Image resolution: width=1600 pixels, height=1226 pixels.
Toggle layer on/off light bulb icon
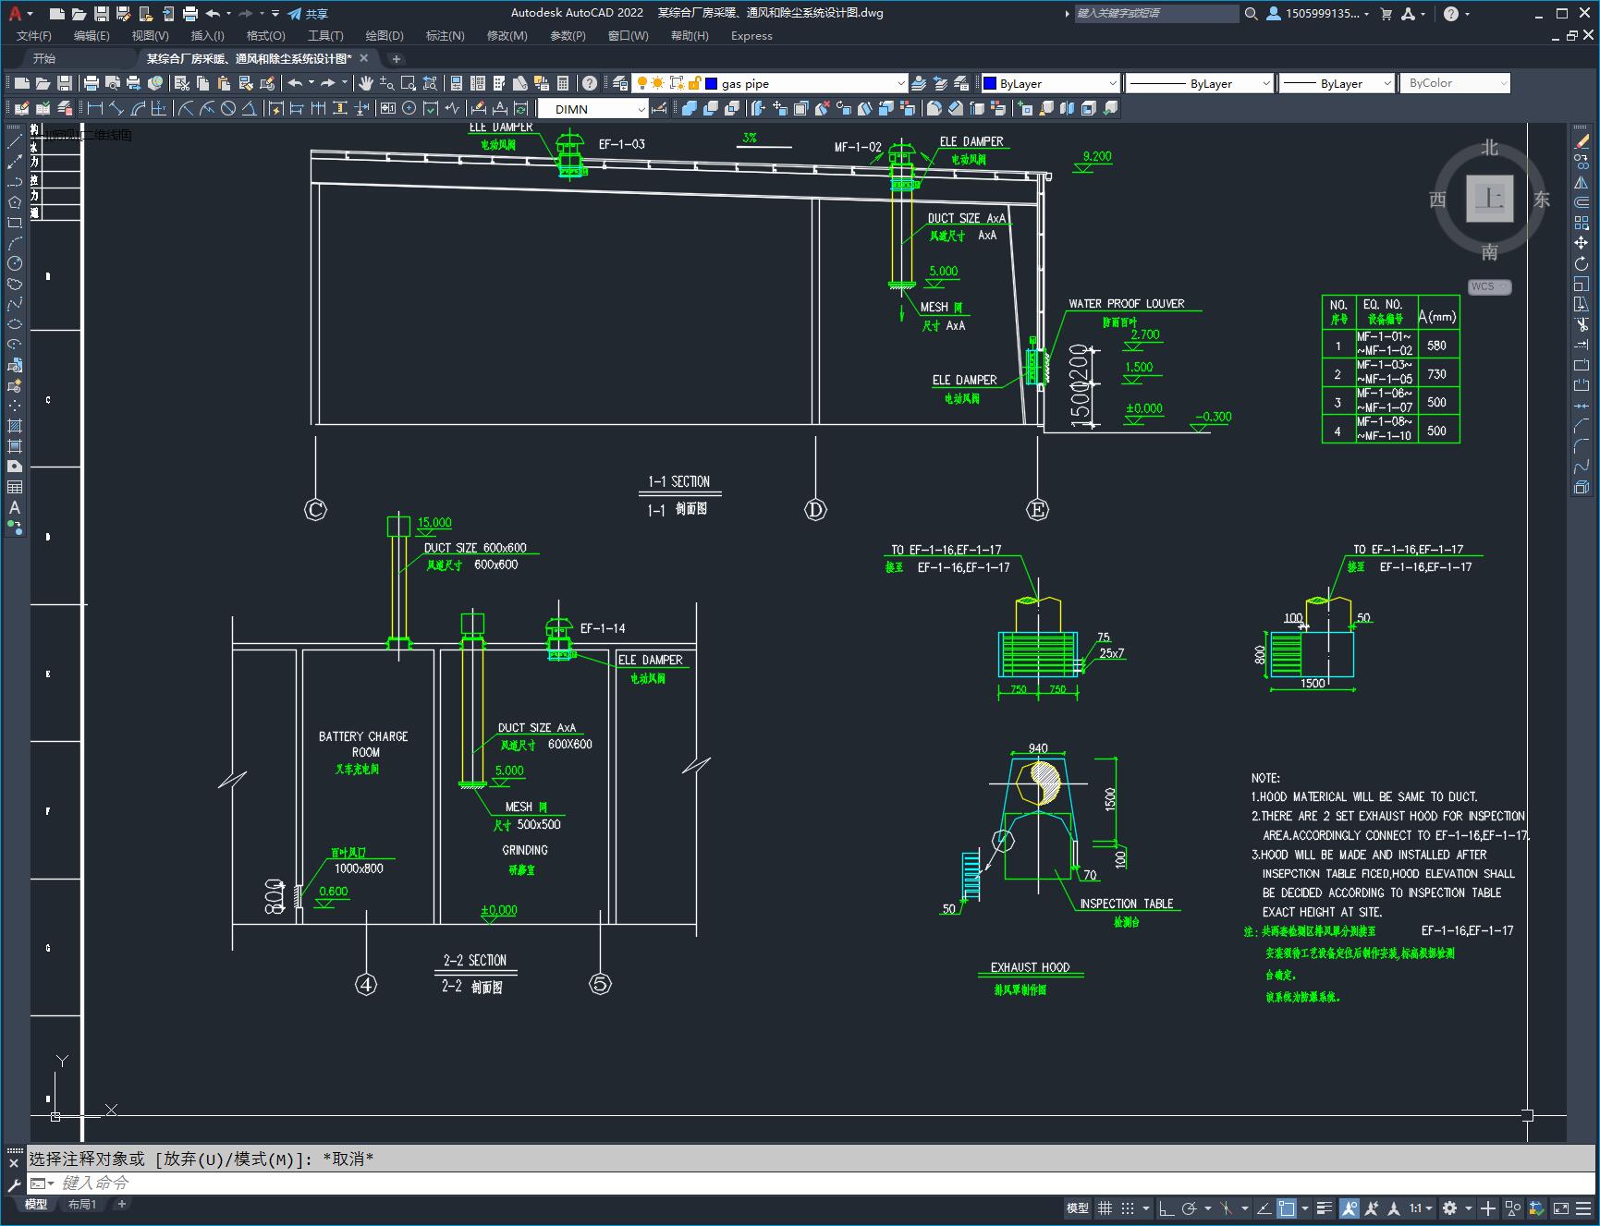pos(641,83)
